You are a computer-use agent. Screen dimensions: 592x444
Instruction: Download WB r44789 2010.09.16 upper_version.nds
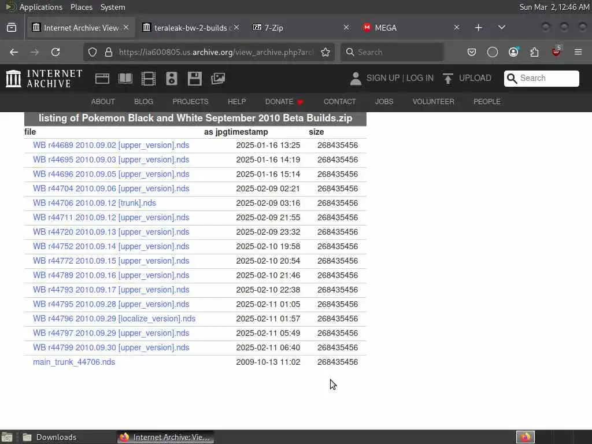click(111, 275)
